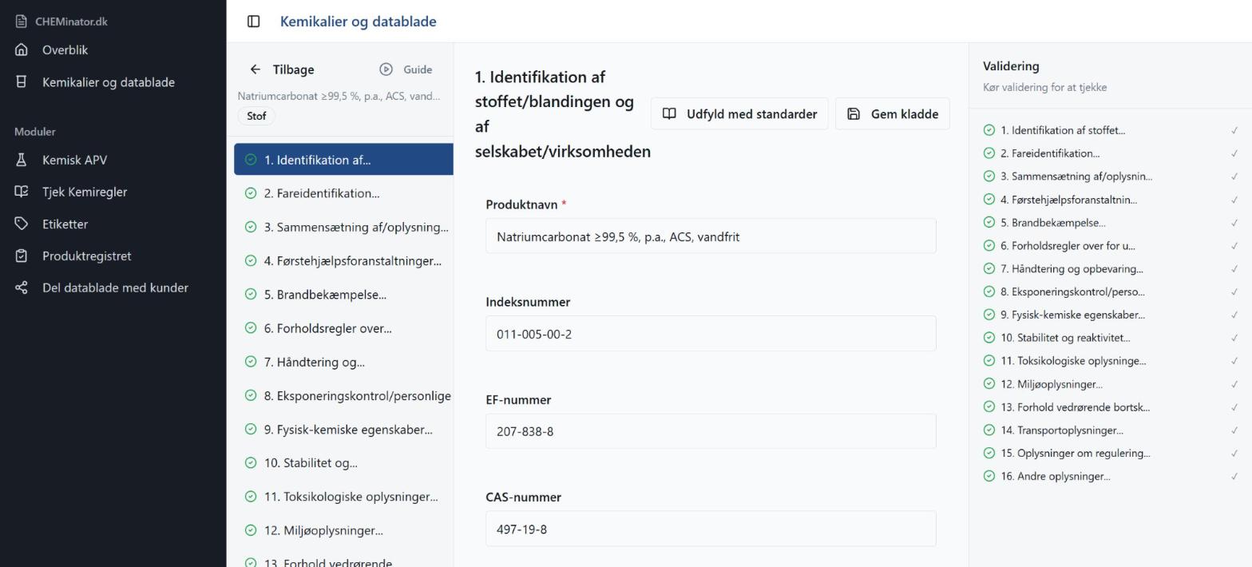Click the tick mark at the right of 12. Miljøoplysninger
The width and height of the screenshot is (1252, 567).
pyautogui.click(x=1234, y=384)
